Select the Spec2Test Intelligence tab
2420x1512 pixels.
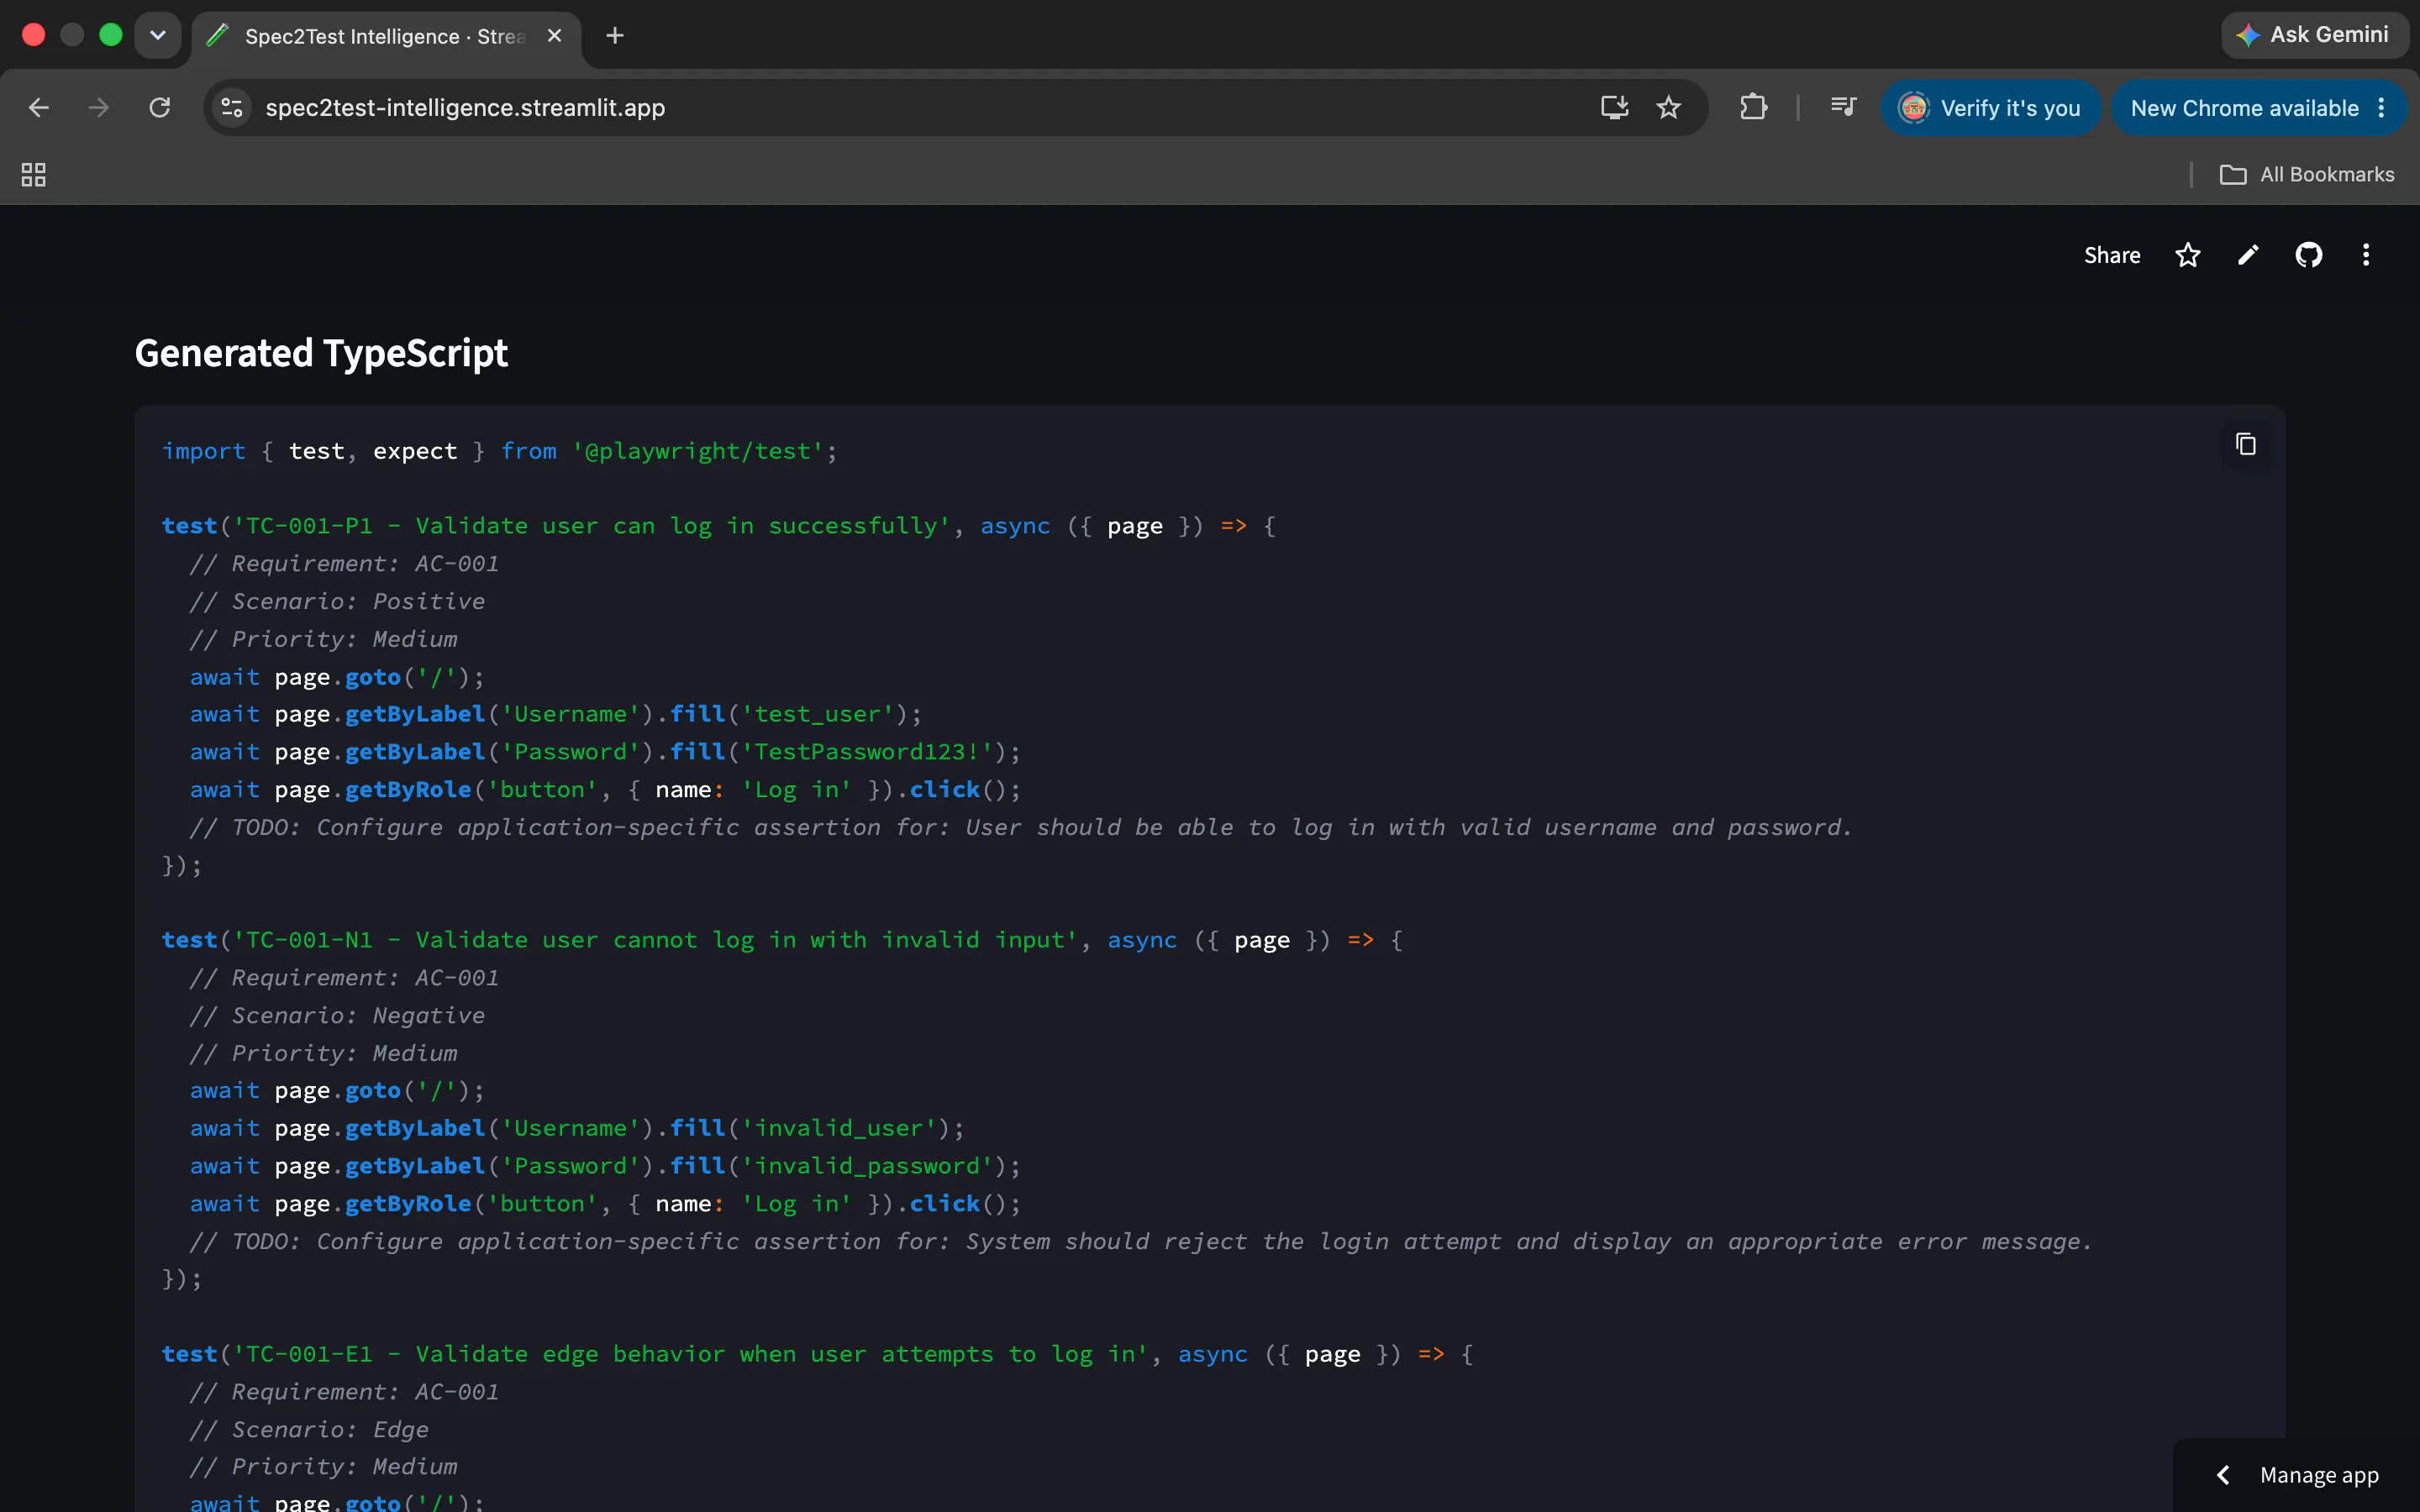click(x=384, y=36)
